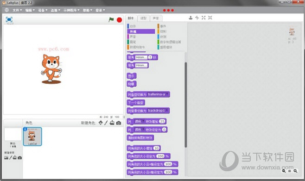Choose new sprite from library icon
The image size is (305, 181).
click(x=101, y=123)
